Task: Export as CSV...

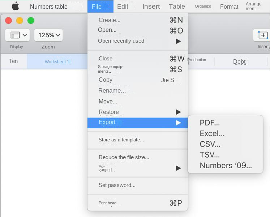Action: tap(226, 144)
